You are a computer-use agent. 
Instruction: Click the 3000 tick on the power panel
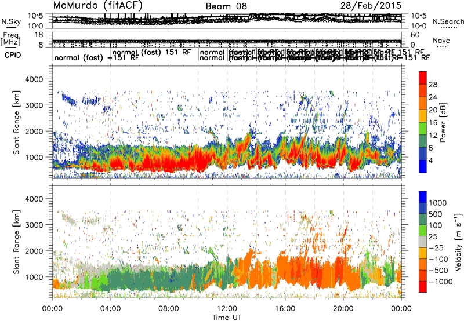point(35,105)
